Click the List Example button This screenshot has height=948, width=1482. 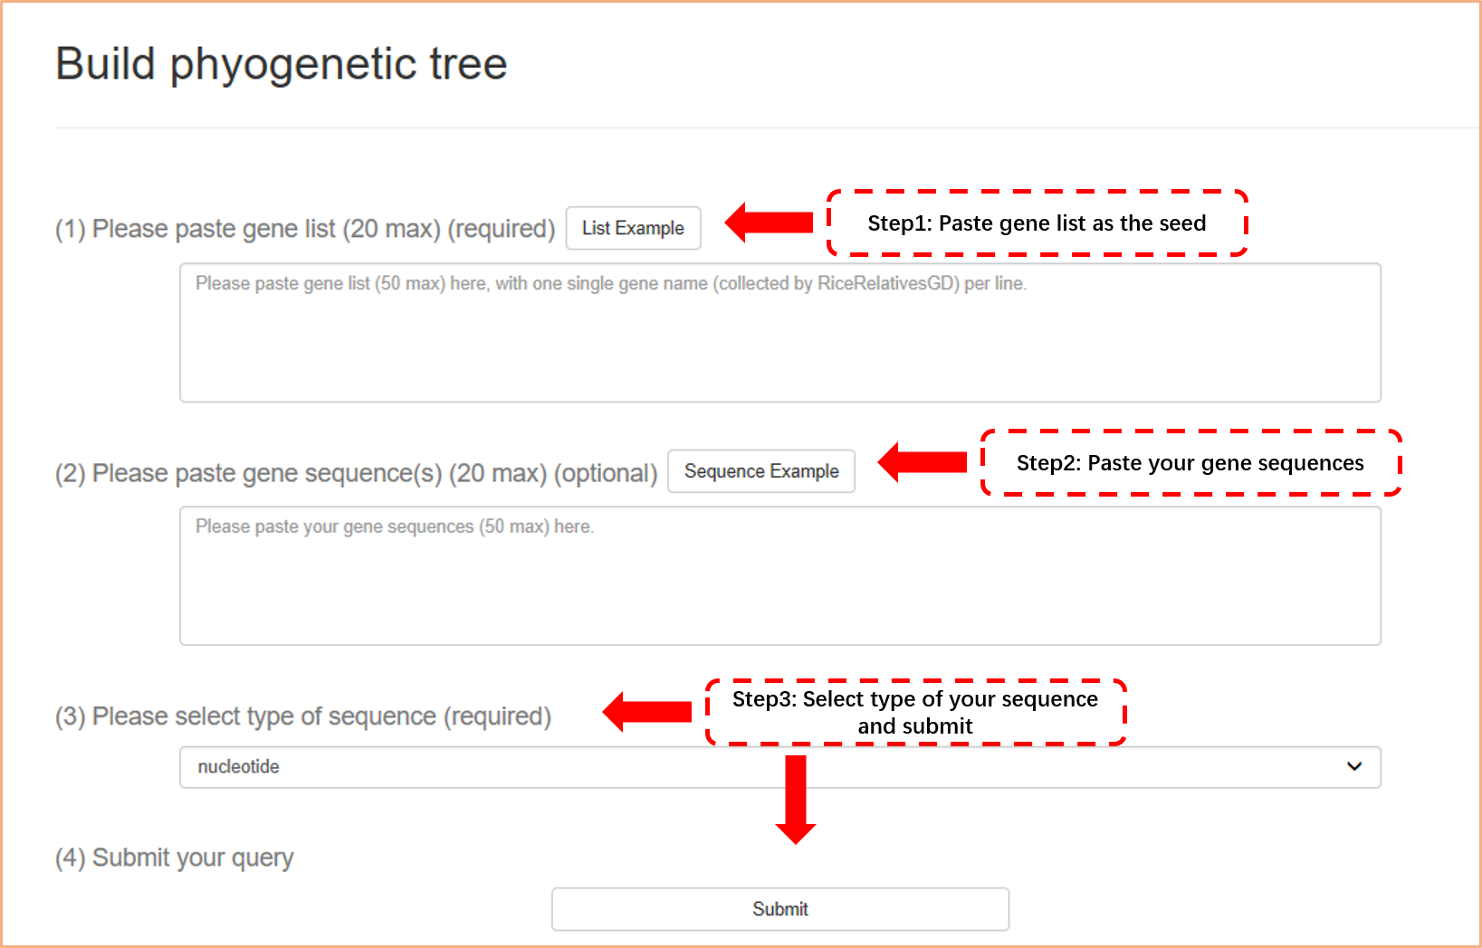633,228
